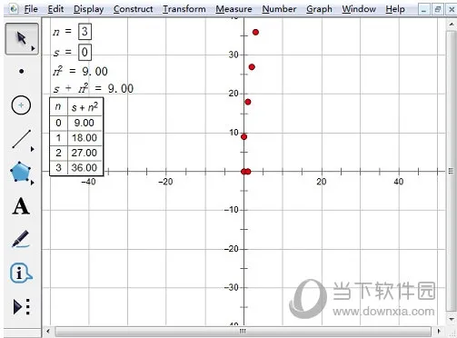Select plotted point near y equals 27

point(252,67)
